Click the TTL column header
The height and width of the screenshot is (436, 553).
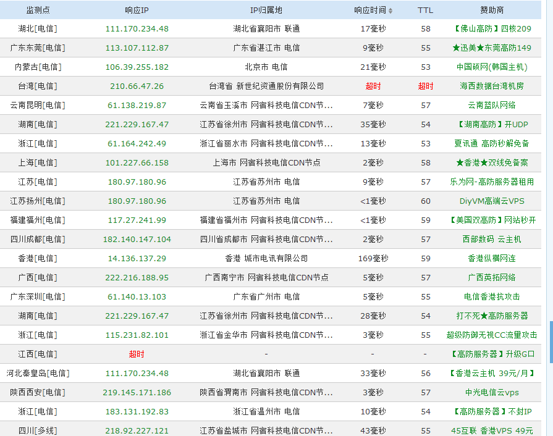point(425,10)
